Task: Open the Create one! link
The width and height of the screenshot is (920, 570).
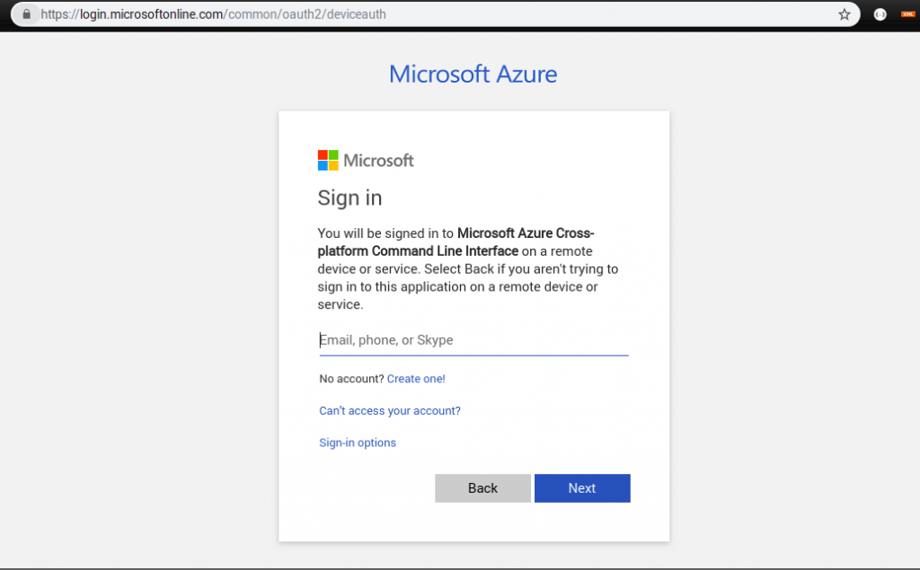Action: point(416,379)
